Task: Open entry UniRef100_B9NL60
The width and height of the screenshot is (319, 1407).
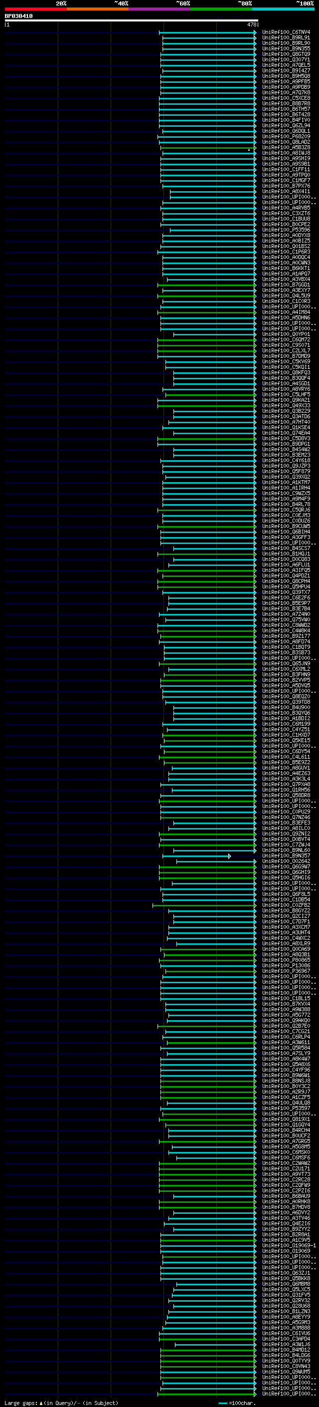Action: click(286, 850)
